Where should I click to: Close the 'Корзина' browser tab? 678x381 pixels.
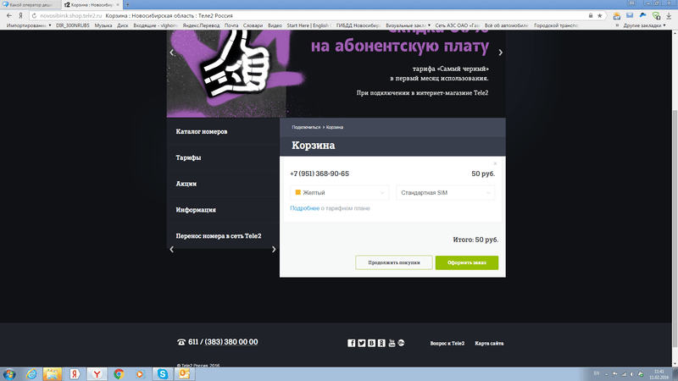tap(118, 4)
